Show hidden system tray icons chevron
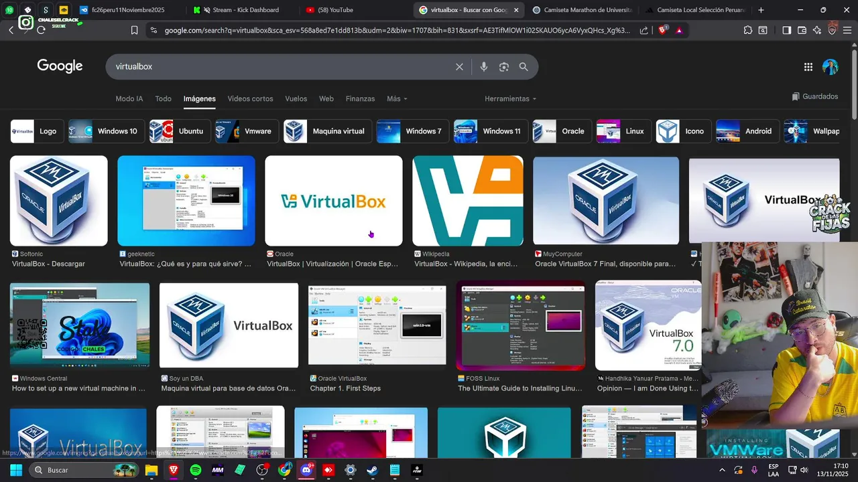This screenshot has height=482, width=858. click(x=722, y=470)
